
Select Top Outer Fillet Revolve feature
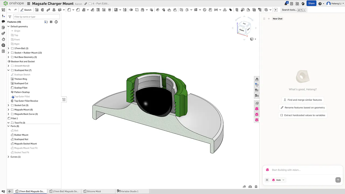point(26,101)
